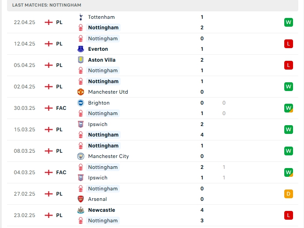Click the Brighton club crest icon
The height and width of the screenshot is (228, 304).
click(x=81, y=103)
